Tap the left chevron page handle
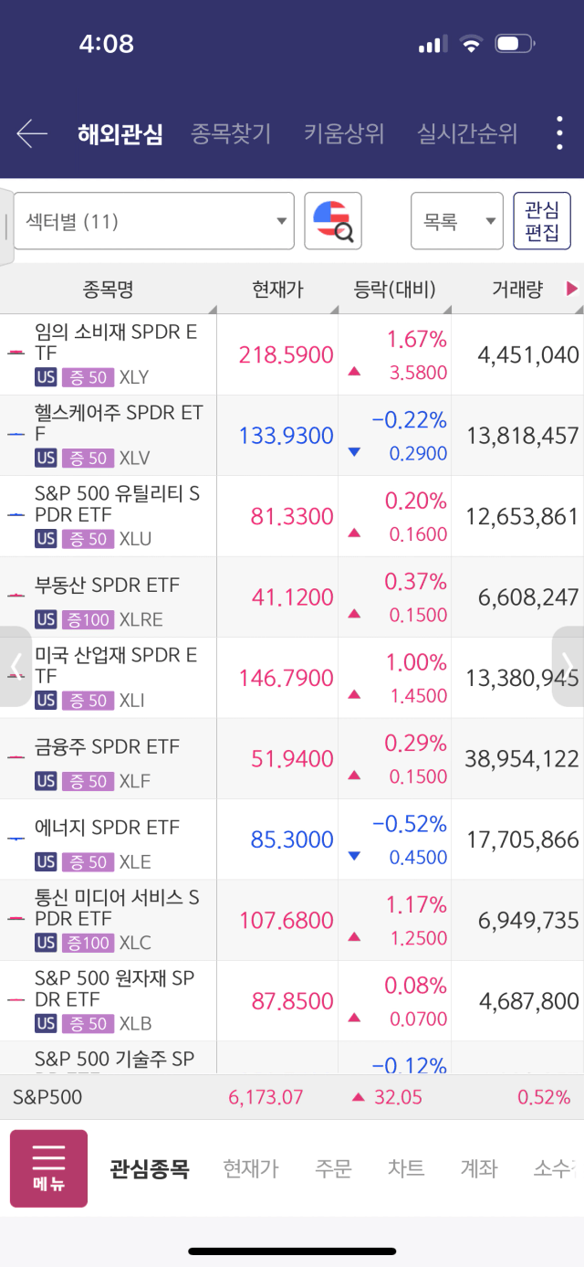 pos(16,666)
